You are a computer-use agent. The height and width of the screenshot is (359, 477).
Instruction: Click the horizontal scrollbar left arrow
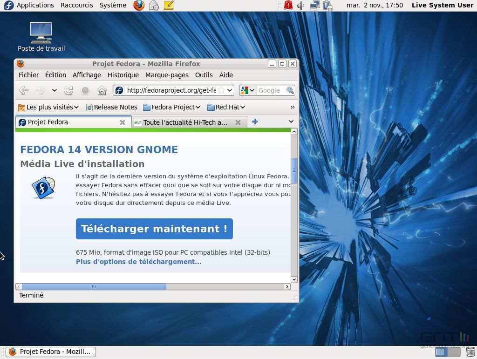click(19, 286)
